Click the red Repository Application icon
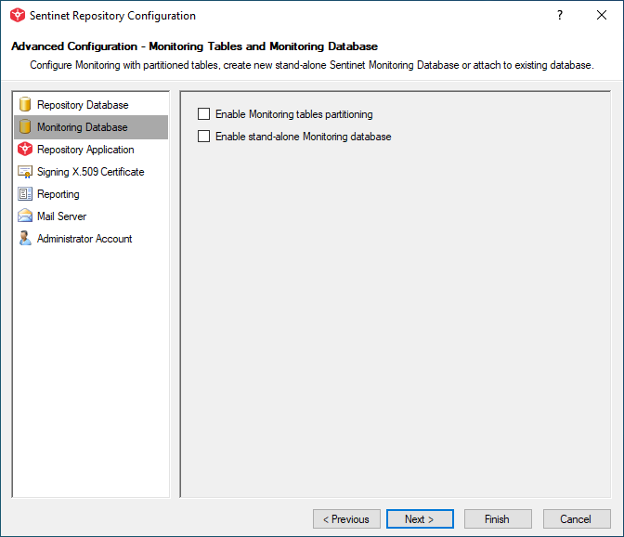The image size is (624, 537). click(25, 150)
